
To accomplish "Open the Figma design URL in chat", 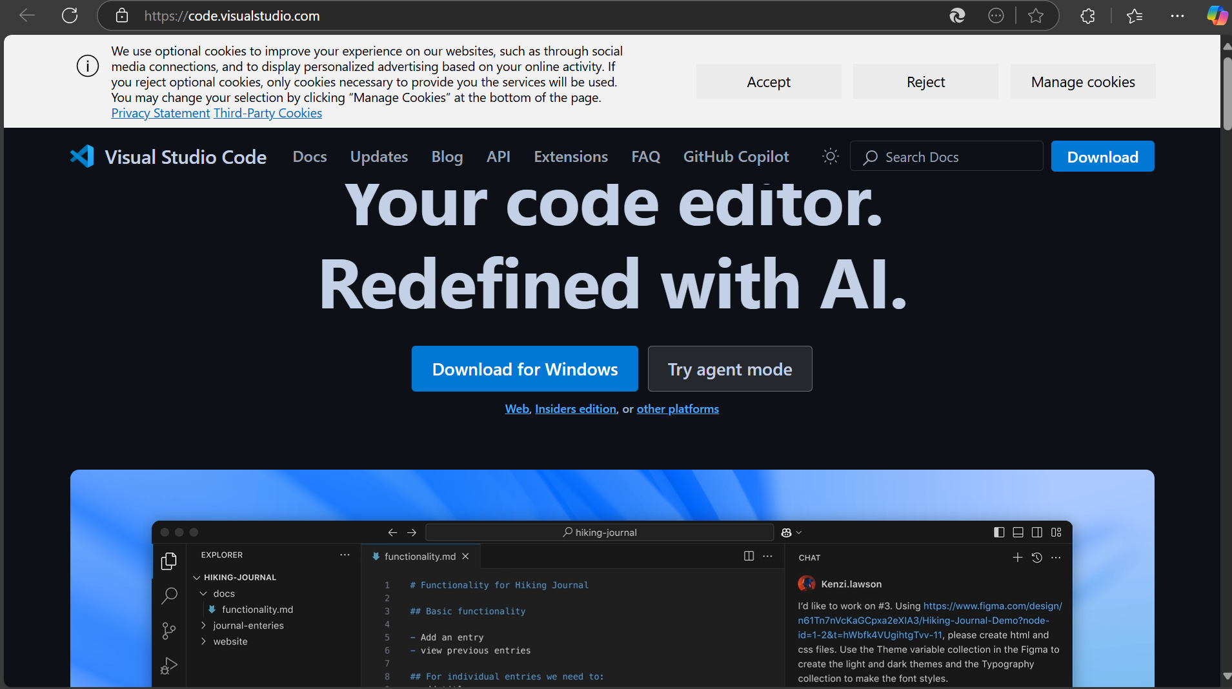I will 929,621.
